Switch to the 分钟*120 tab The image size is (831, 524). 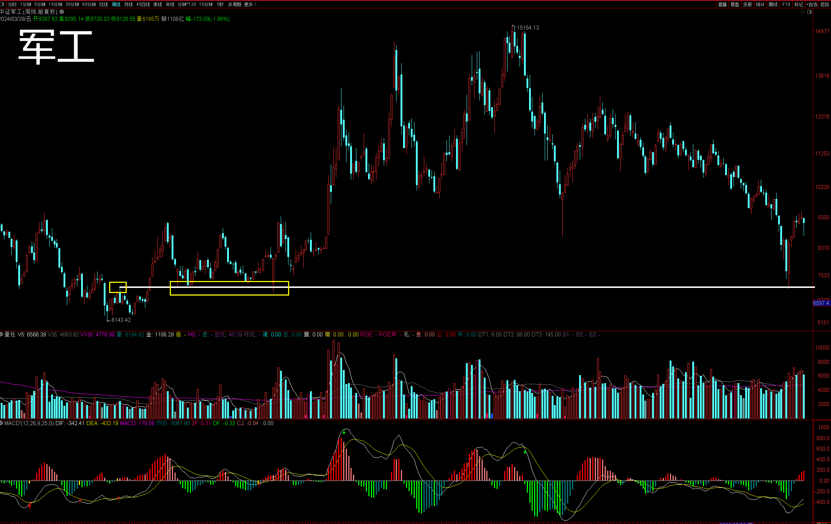click(x=187, y=4)
